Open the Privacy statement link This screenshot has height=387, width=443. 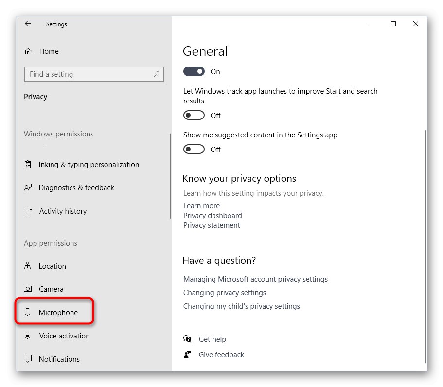pos(212,225)
